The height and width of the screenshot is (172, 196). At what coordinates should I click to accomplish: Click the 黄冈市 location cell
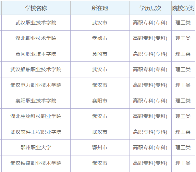pos(100,54)
